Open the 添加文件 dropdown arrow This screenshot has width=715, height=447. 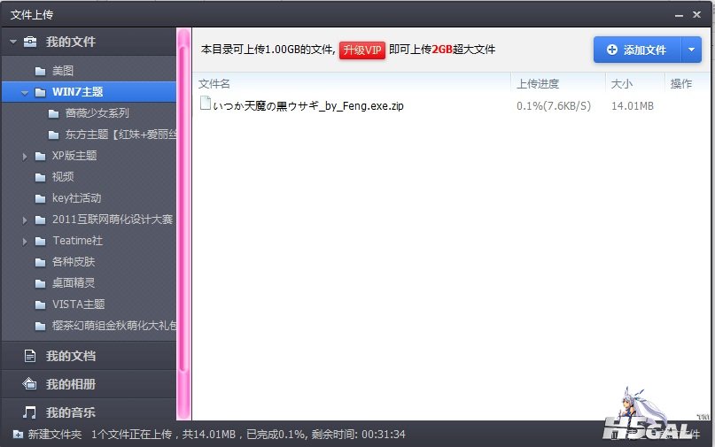click(691, 50)
